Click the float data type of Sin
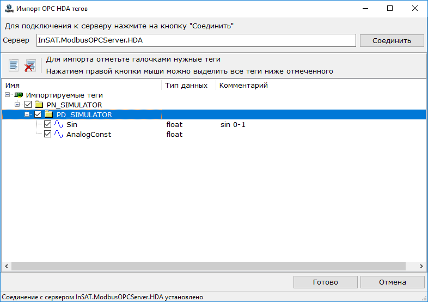 coord(174,125)
